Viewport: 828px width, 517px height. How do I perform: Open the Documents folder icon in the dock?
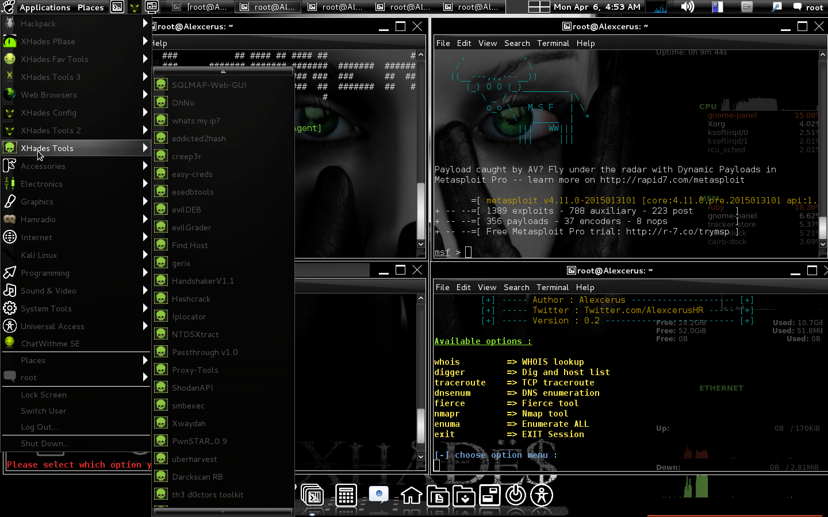438,495
